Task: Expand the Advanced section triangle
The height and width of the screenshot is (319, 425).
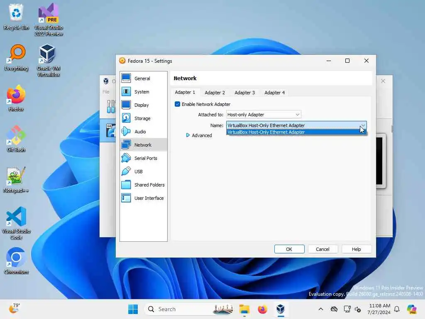Action: pos(188,135)
